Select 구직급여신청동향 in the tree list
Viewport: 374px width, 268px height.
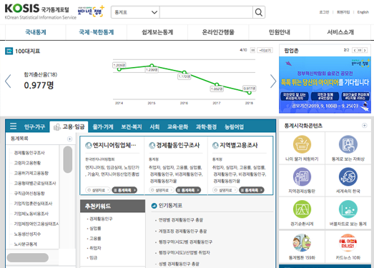coord(29,194)
